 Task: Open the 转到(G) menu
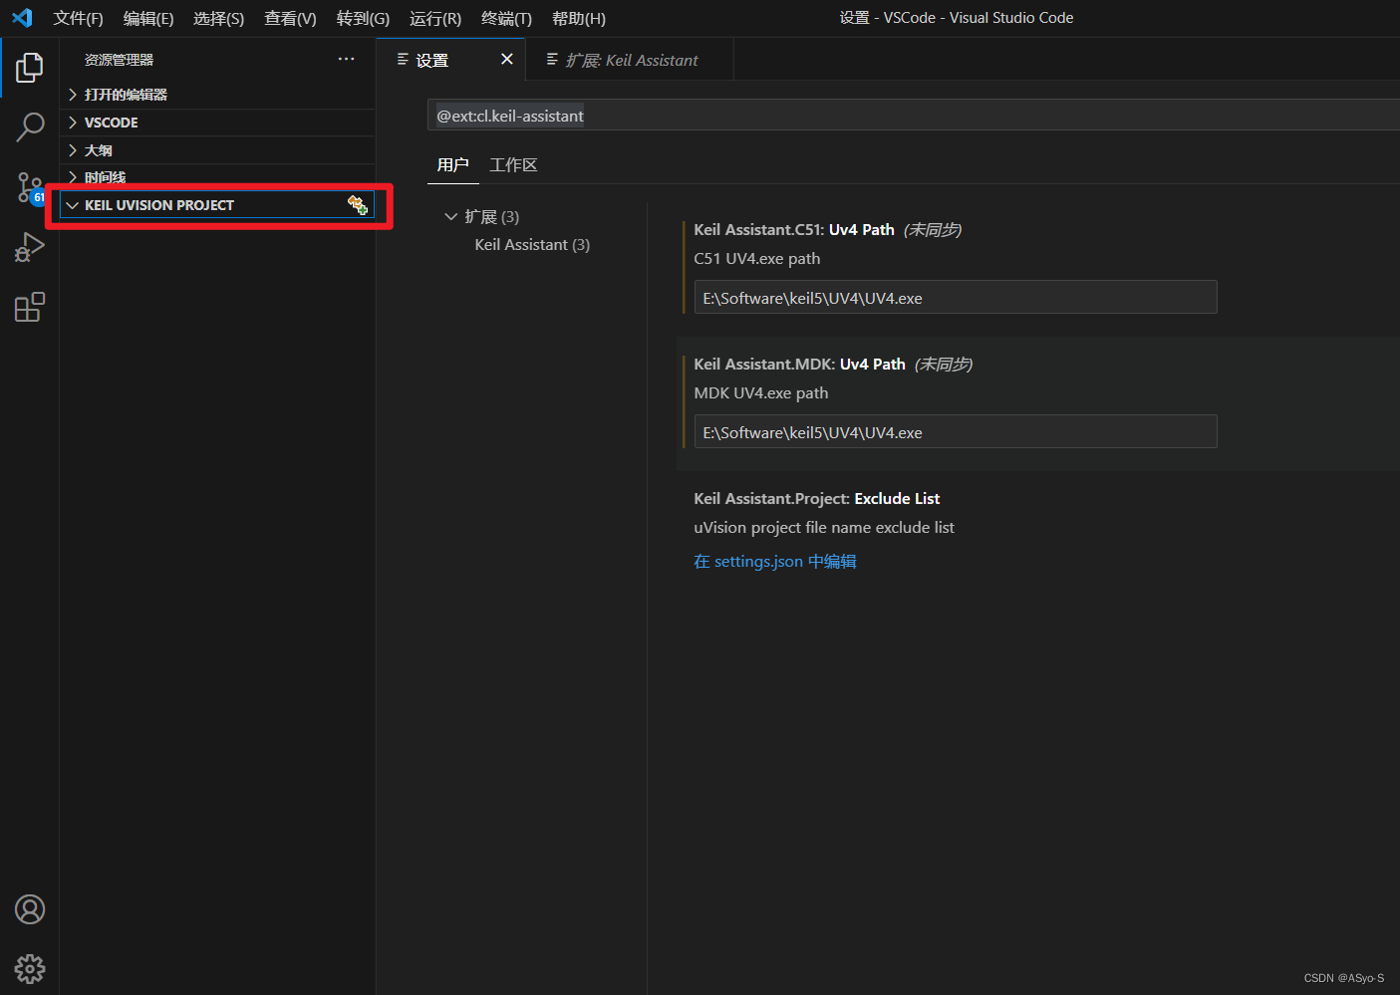coord(363,18)
